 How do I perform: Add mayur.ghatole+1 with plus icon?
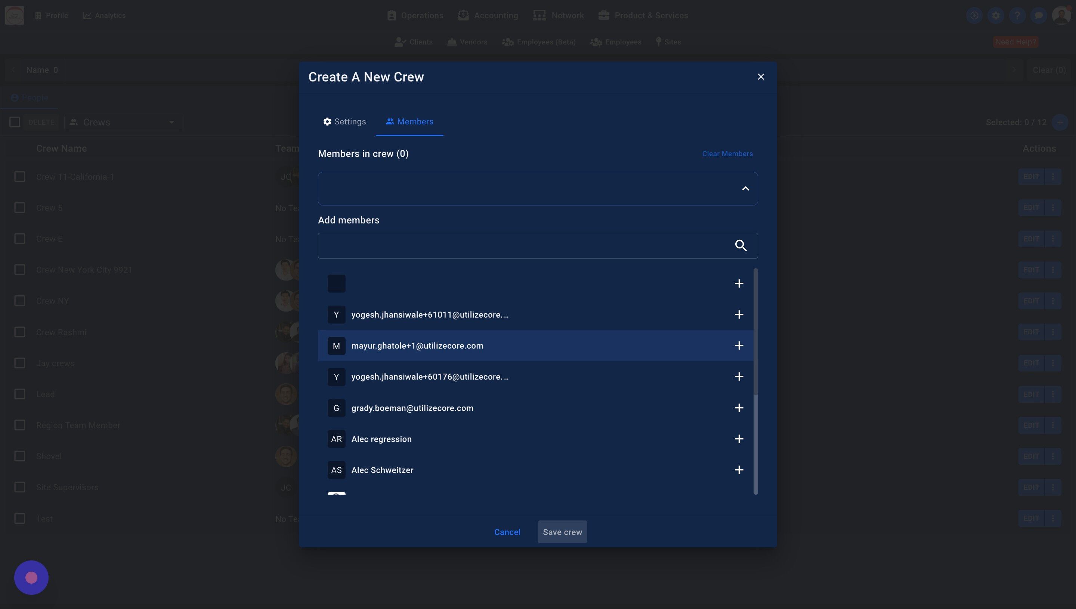coord(739,346)
